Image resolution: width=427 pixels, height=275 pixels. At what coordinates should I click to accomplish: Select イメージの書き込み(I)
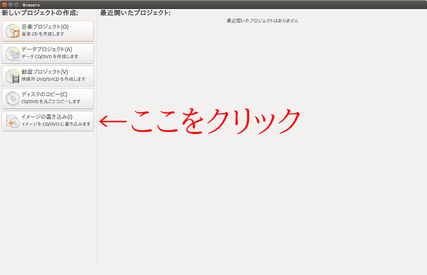click(48, 121)
